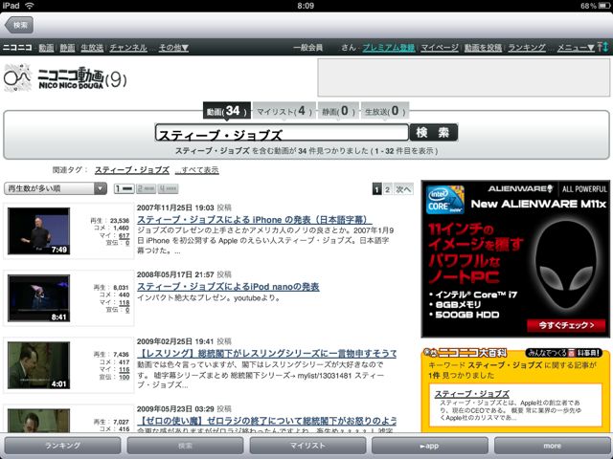Open the ニコニコ home link
Screen dimensions: 613x459
coord(17,48)
